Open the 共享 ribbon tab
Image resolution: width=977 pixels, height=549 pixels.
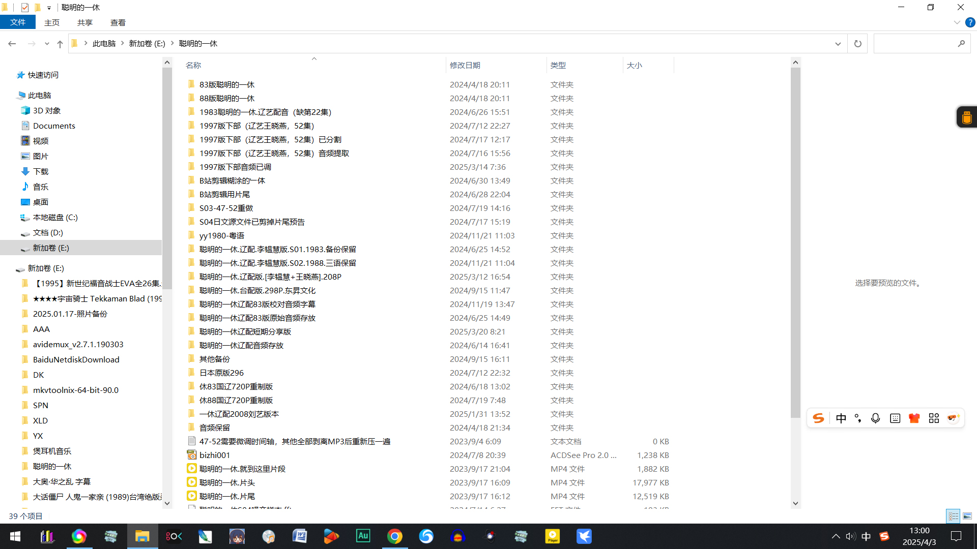(x=85, y=22)
